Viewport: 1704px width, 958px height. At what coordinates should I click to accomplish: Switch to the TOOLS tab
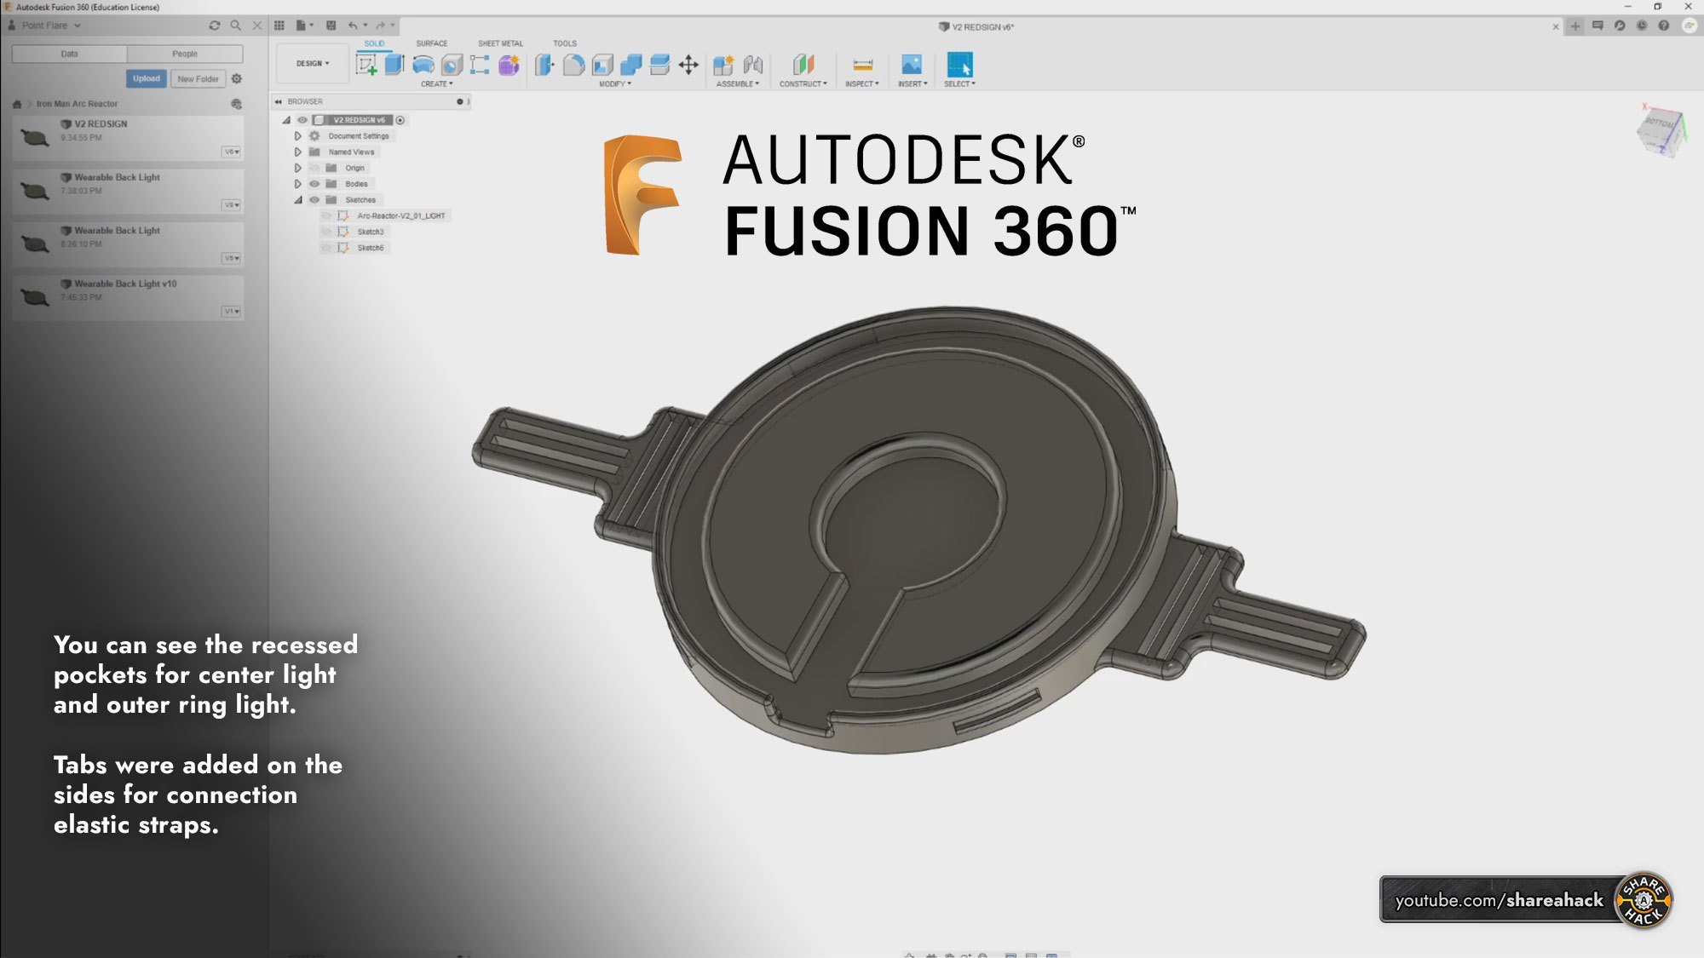tap(564, 43)
